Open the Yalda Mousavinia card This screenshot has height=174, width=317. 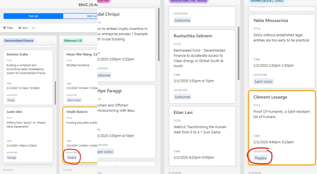(x=282, y=51)
